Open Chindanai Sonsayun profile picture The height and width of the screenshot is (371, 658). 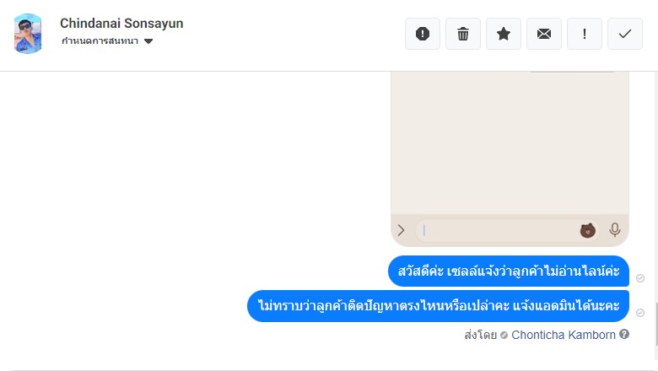28,34
